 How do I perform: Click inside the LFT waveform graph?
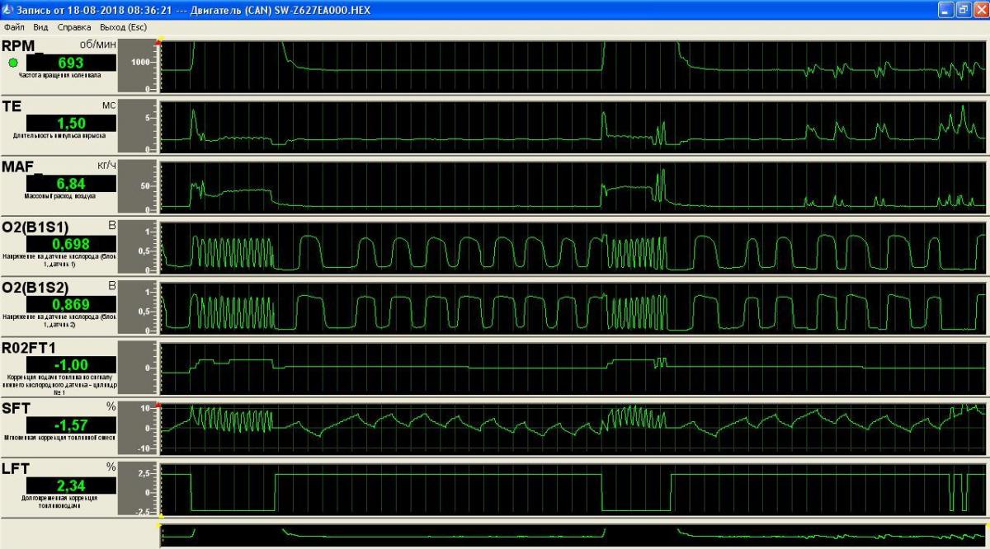click(572, 491)
